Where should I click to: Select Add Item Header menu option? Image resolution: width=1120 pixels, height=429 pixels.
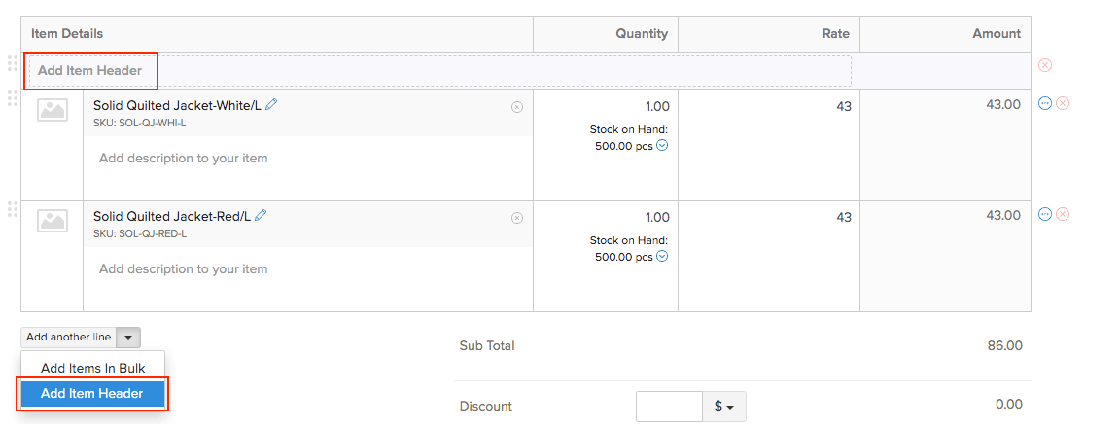pos(92,394)
